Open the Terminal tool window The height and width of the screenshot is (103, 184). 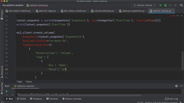point(52,99)
